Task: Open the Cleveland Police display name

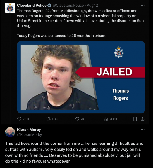Action: tap(32, 5)
